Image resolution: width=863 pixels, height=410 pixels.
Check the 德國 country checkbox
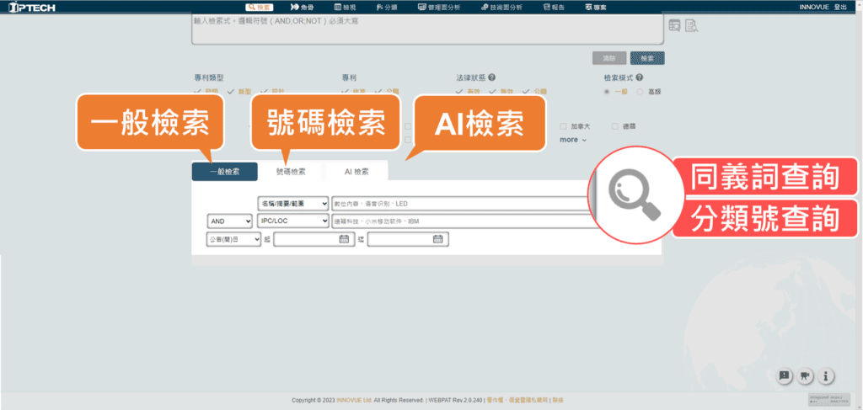pos(616,125)
